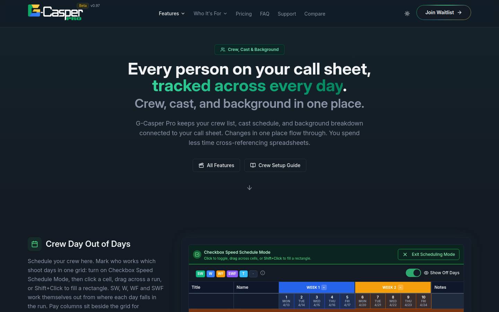Screen dimensions: 499x312
Task: Select the purple SWF status badge
Action: pyautogui.click(x=232, y=274)
